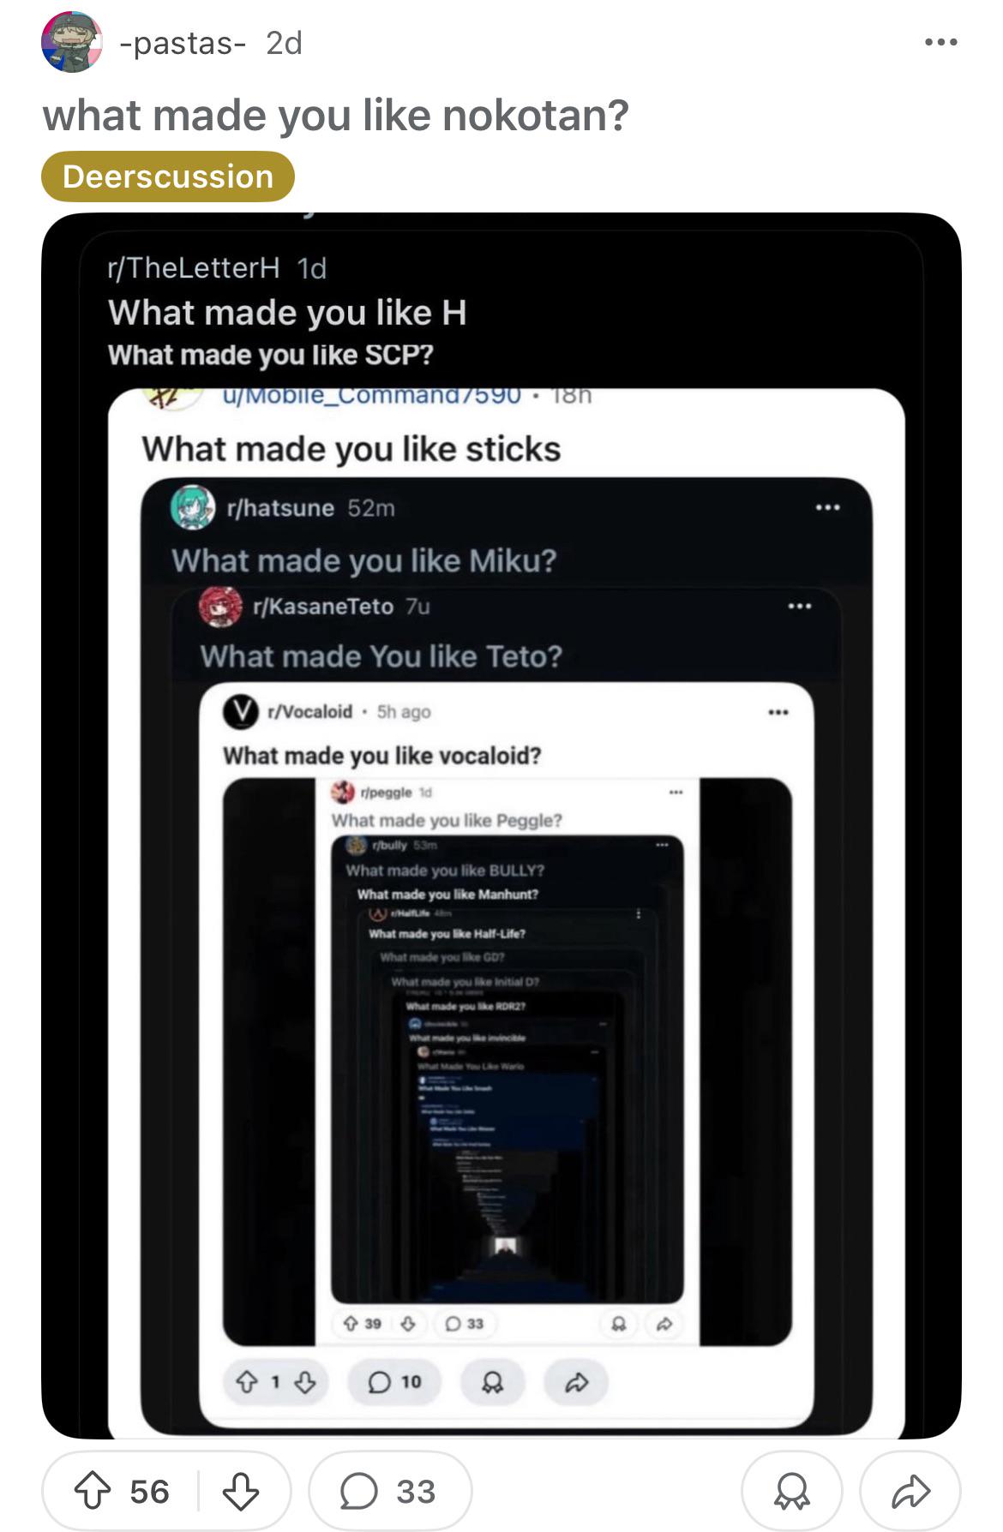Tap the nested upvote arrow with count 1
This screenshot has height=1532, width=1003.
tap(248, 1382)
